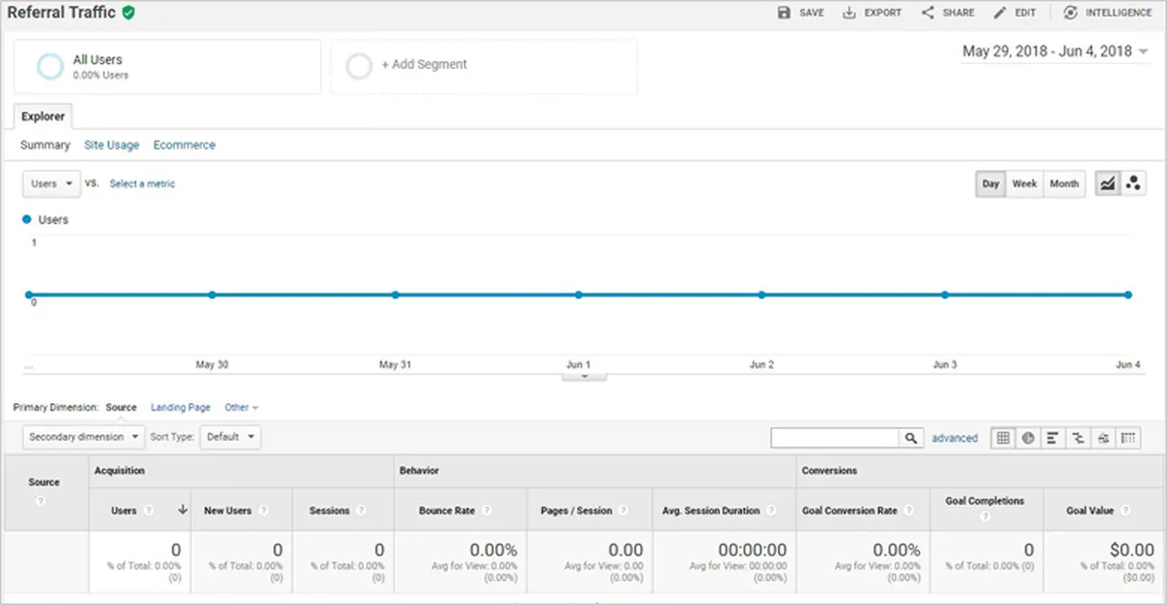Sort by the Pages / Session column header
The image size is (1167, 605).
(x=576, y=510)
